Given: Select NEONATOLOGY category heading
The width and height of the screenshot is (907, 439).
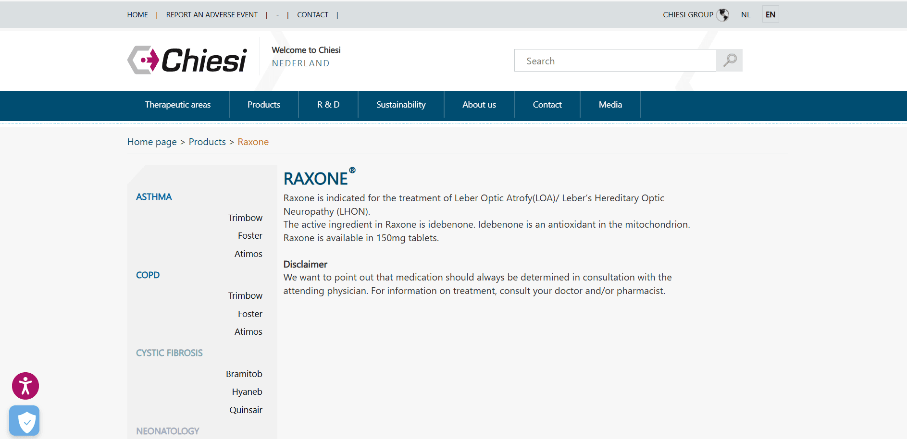Looking at the screenshot, I should click(168, 431).
